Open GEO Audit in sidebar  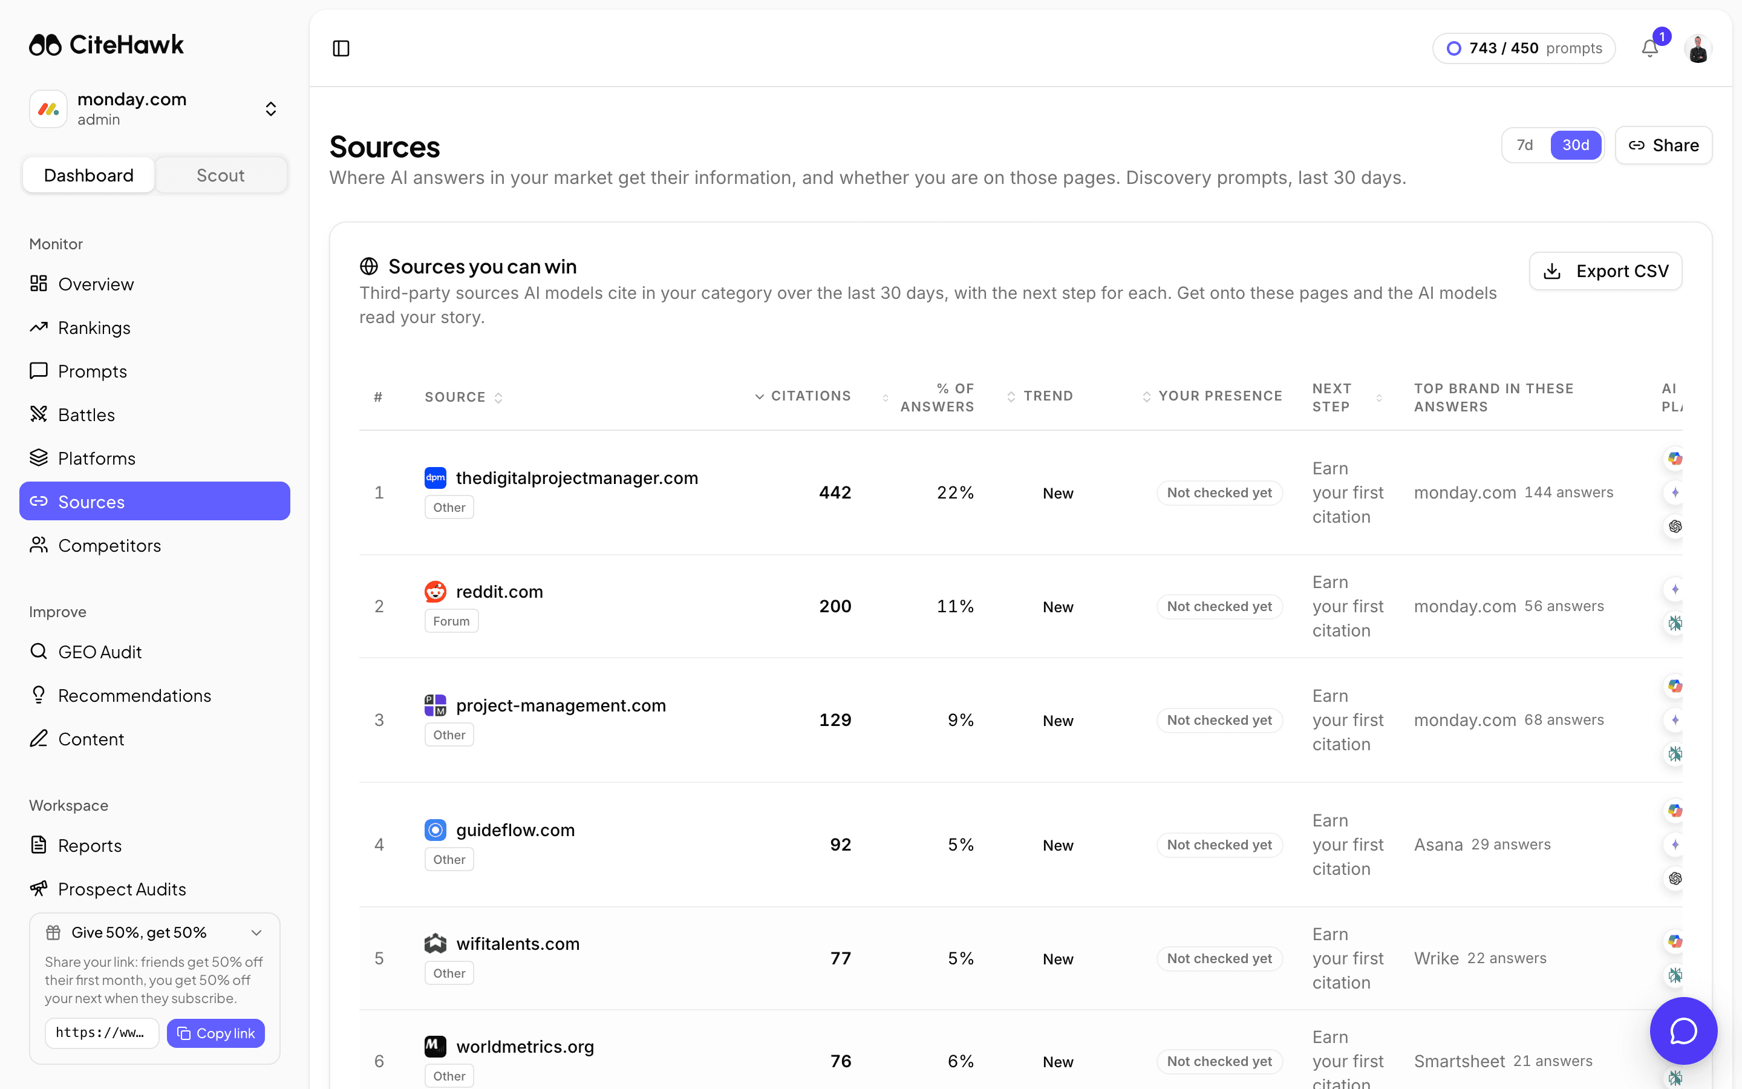pos(154,652)
